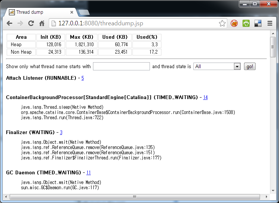Screen dimensions: 279x203
Task: Click the green printer extension icon
Action: pyautogui.click(x=246, y=23)
